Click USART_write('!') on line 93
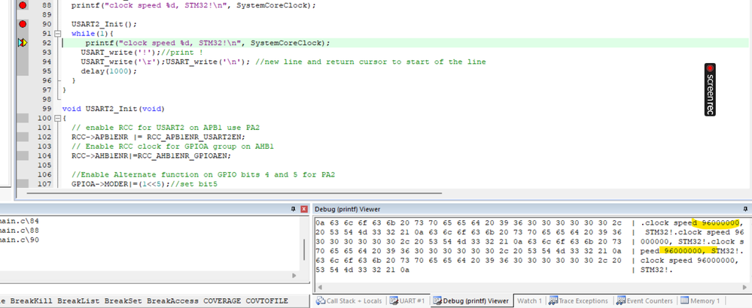 tap(120, 52)
